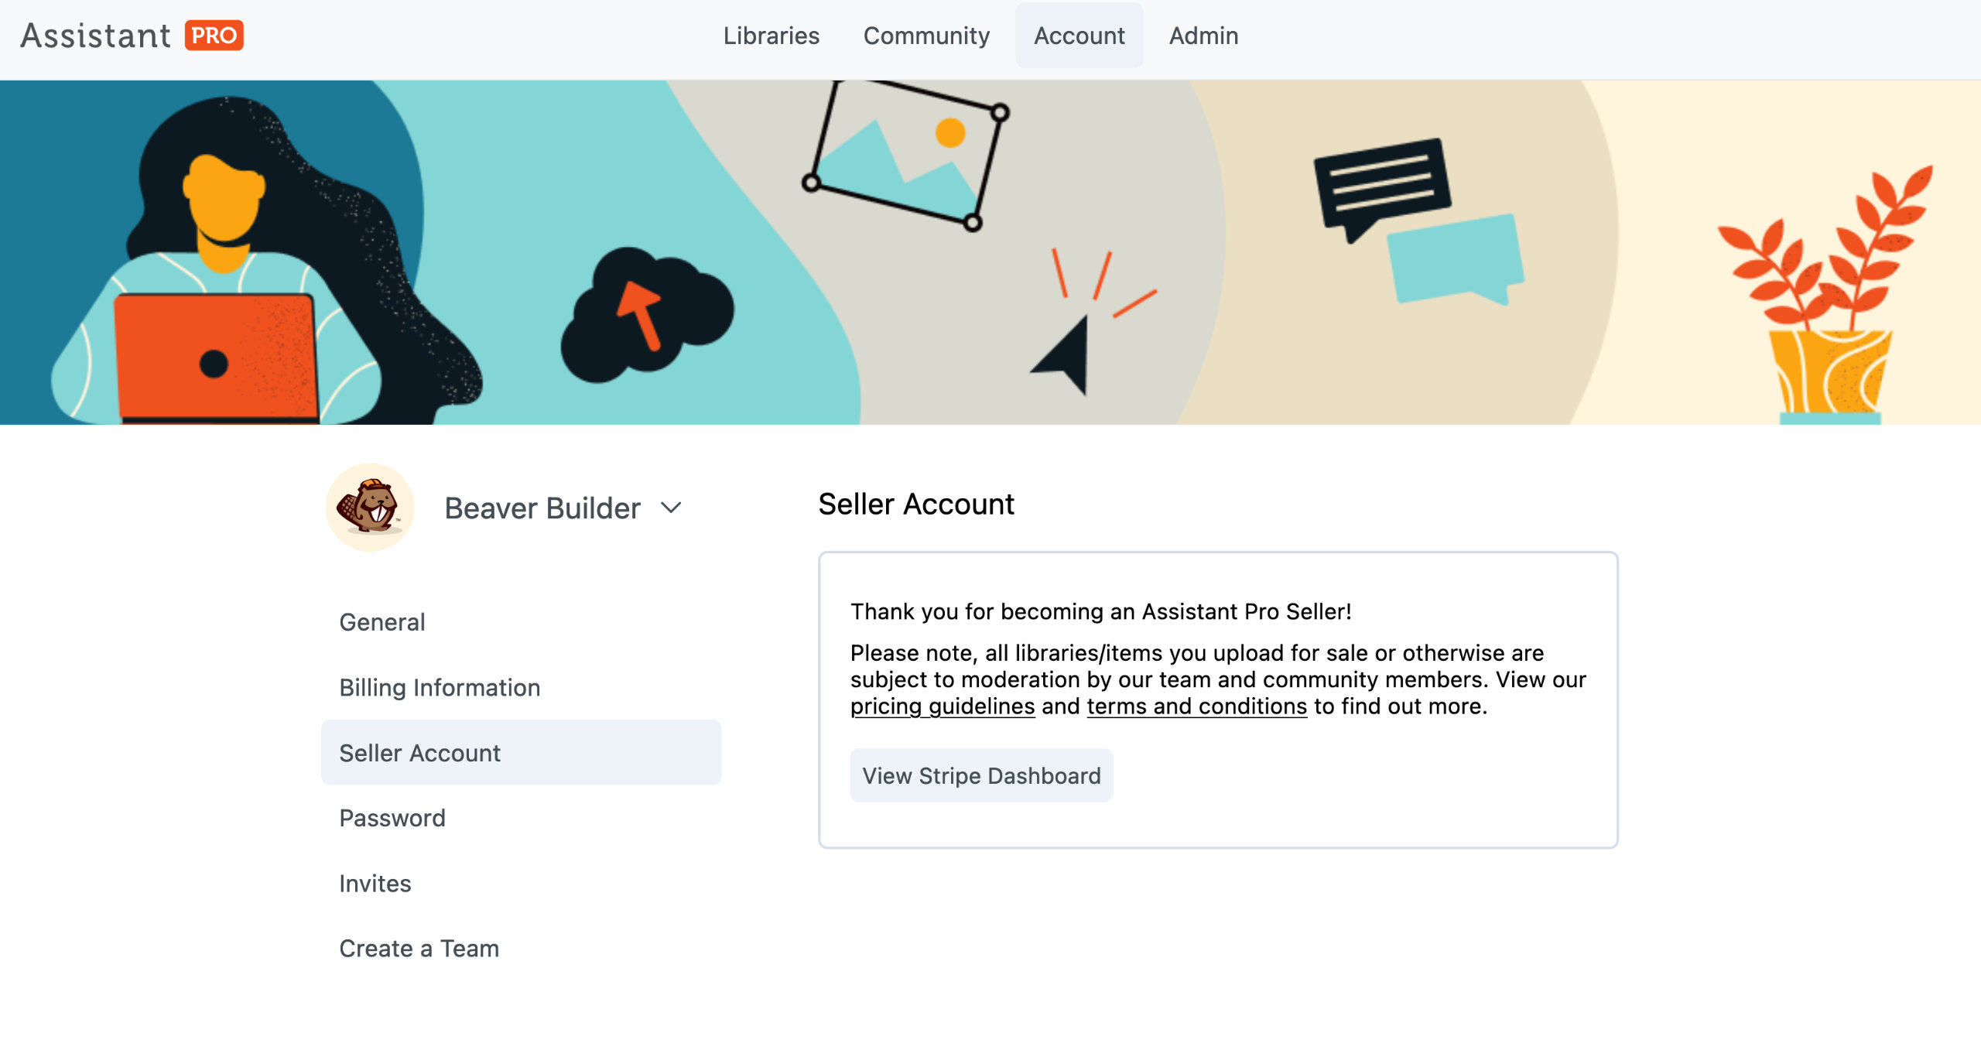1981x1050 pixels.
Task: Switch to the Libraries section
Action: 772,36
